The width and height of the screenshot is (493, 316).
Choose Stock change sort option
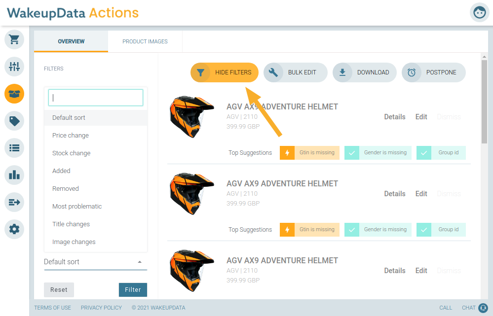(96, 153)
